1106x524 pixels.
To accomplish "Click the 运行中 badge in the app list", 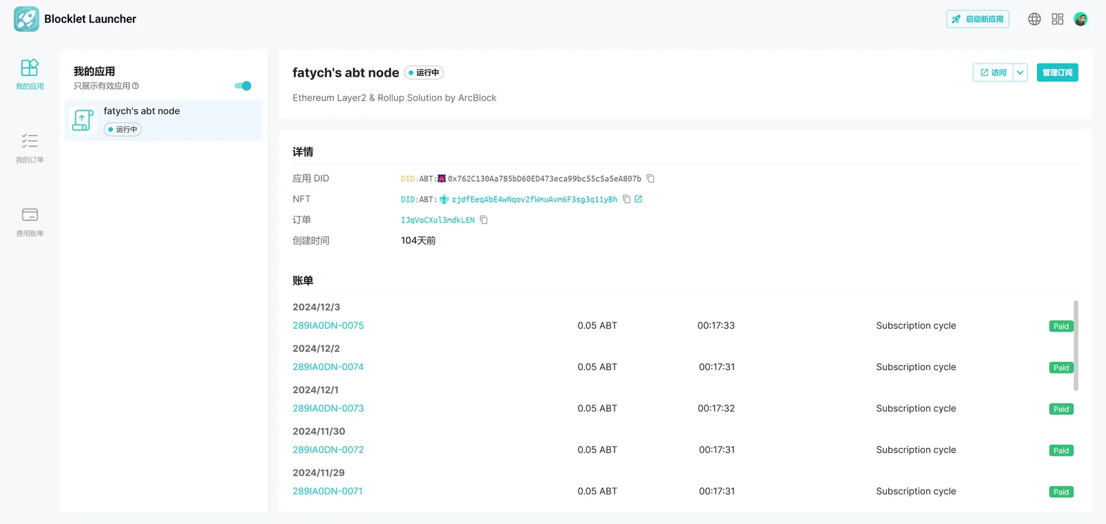I will [122, 129].
